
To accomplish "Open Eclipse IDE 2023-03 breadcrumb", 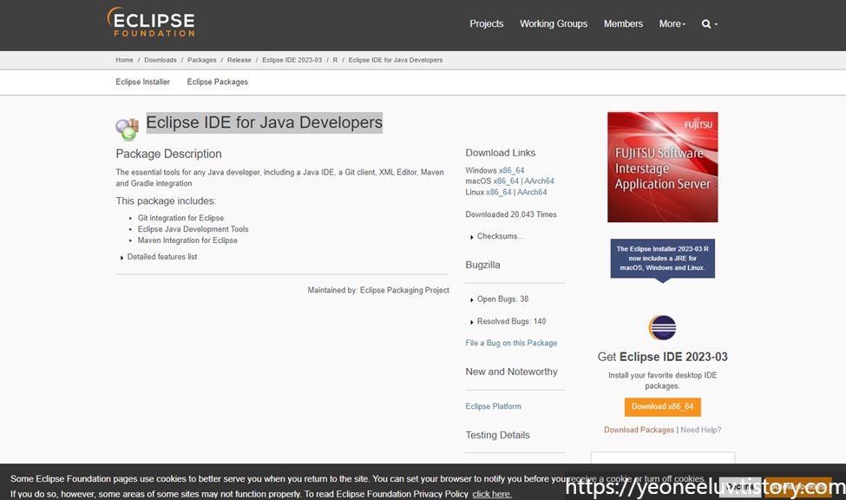I will pyautogui.click(x=292, y=60).
